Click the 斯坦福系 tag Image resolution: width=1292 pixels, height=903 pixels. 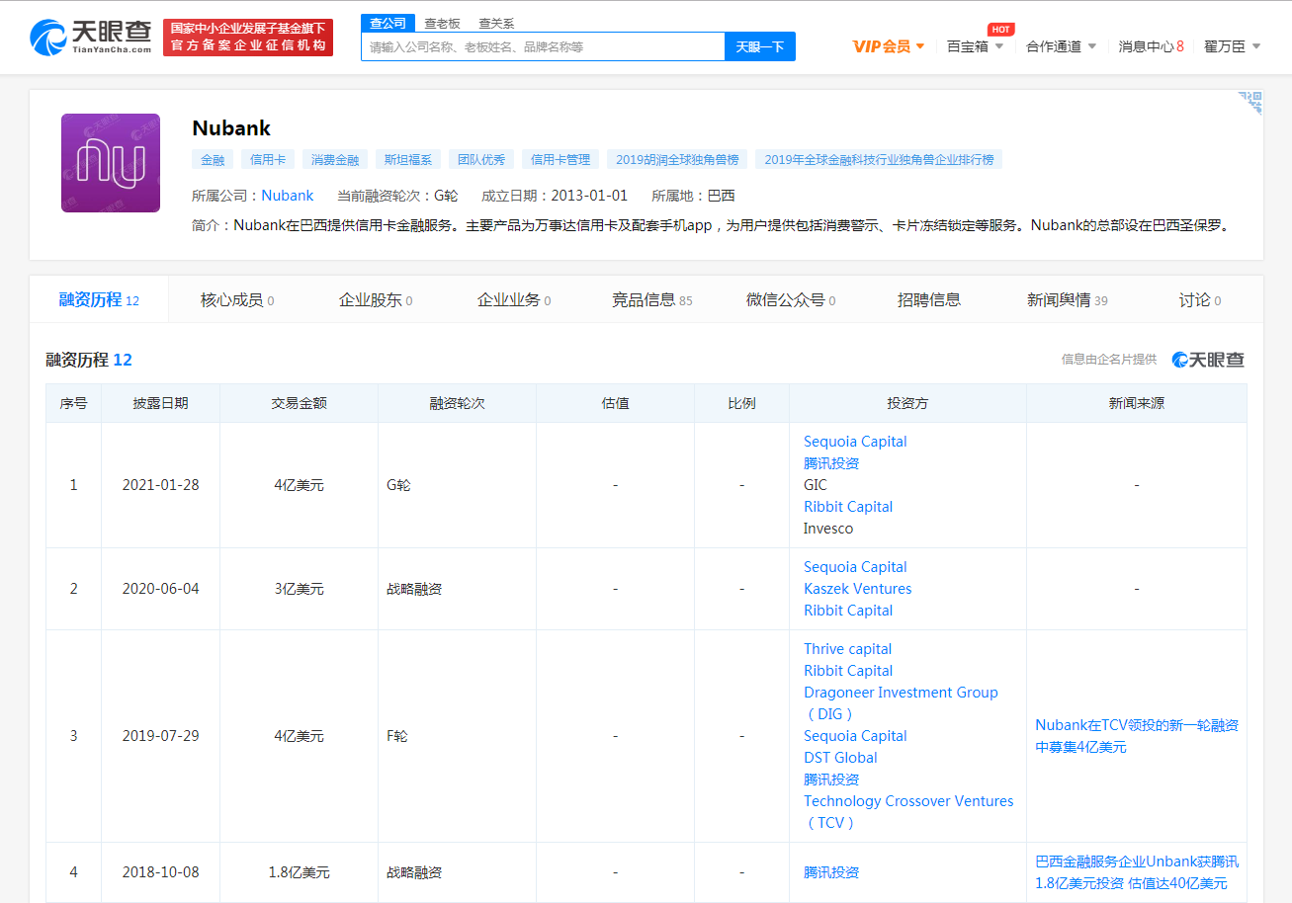(x=409, y=159)
